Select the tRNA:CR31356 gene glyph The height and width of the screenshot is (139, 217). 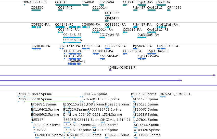coord(25,5)
